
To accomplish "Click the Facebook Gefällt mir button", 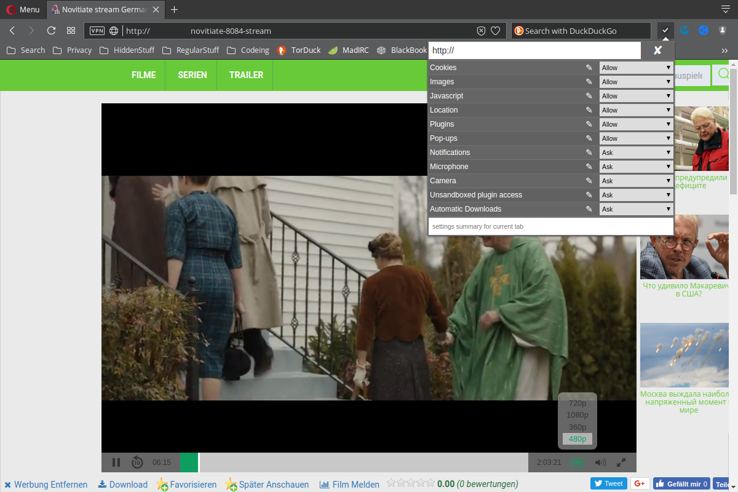I will 682,483.
